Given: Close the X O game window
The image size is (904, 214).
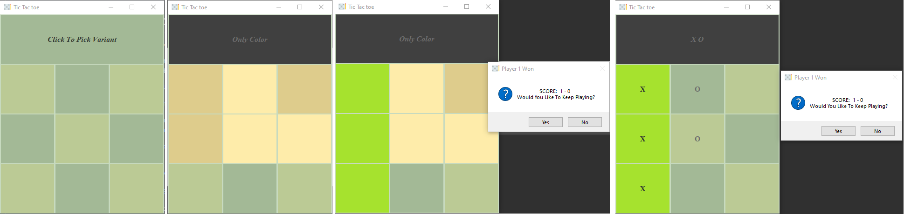Looking at the screenshot, I should point(769,7).
